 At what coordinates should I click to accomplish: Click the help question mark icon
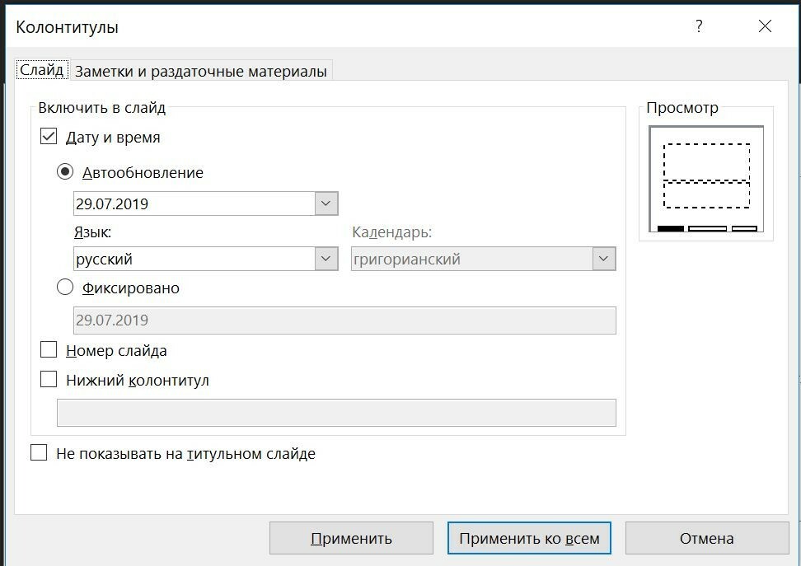tap(699, 26)
